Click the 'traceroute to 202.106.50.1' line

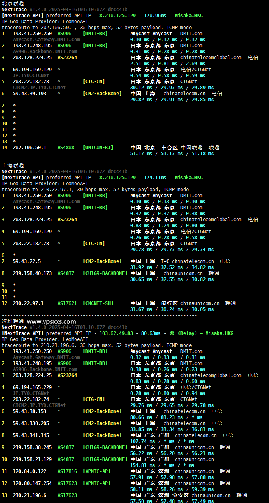(x=97, y=28)
